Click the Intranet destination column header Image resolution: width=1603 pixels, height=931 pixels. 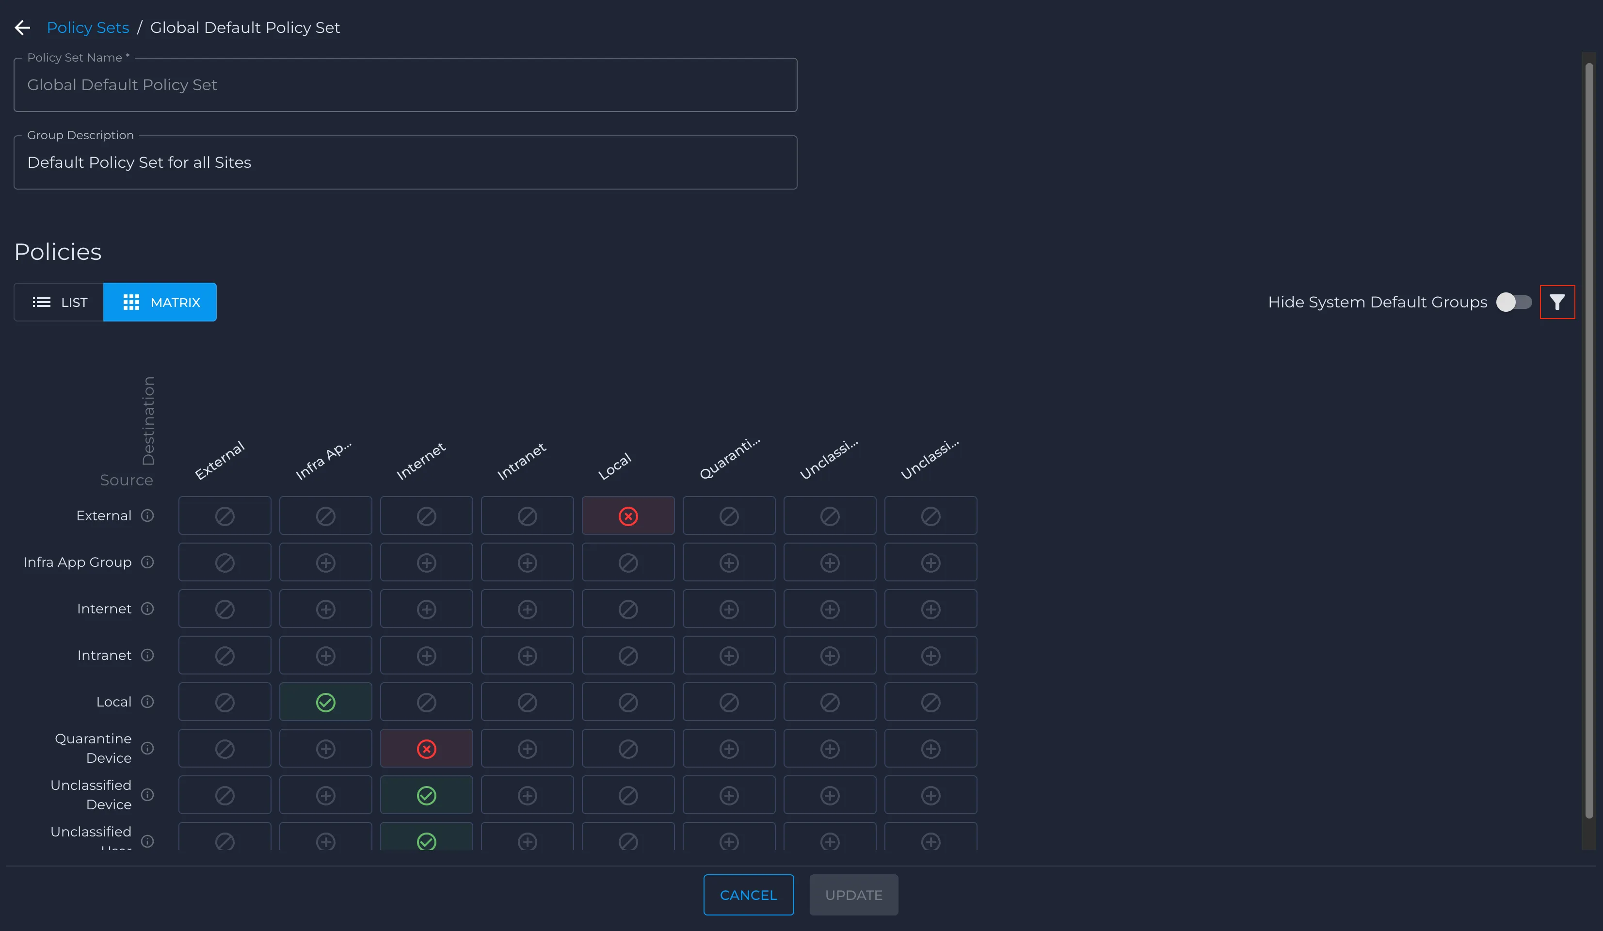point(522,461)
